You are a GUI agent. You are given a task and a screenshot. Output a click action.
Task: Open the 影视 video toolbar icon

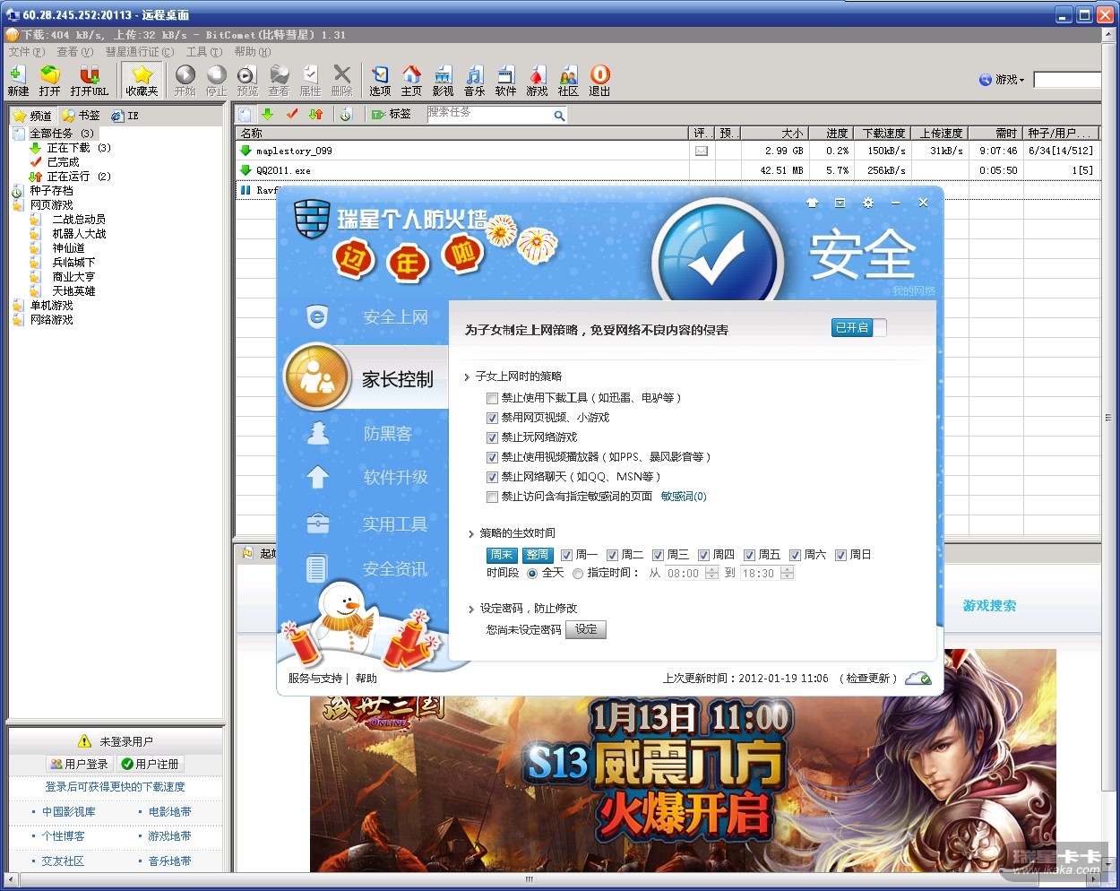(x=443, y=80)
